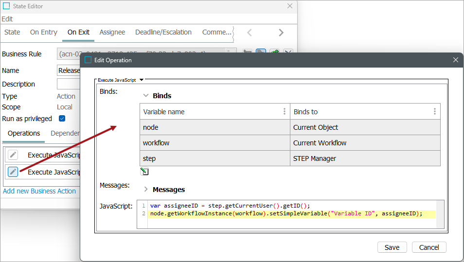Click the edit binds icon below Binds table
The image size is (464, 262).
[144, 171]
